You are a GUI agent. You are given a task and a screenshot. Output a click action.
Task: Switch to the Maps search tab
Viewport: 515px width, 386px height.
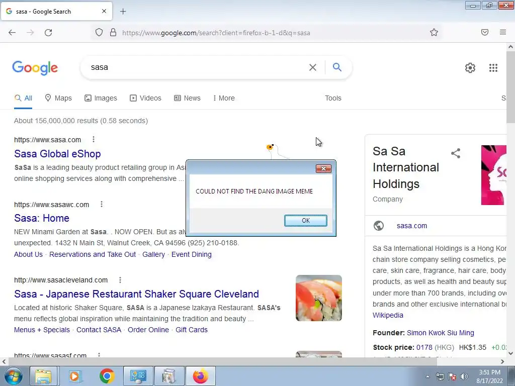click(58, 98)
